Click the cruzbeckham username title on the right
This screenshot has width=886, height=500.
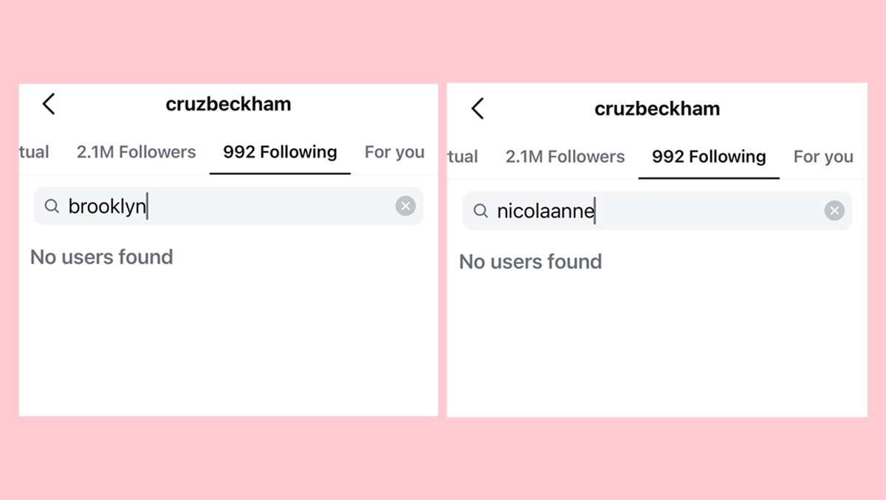tap(656, 108)
